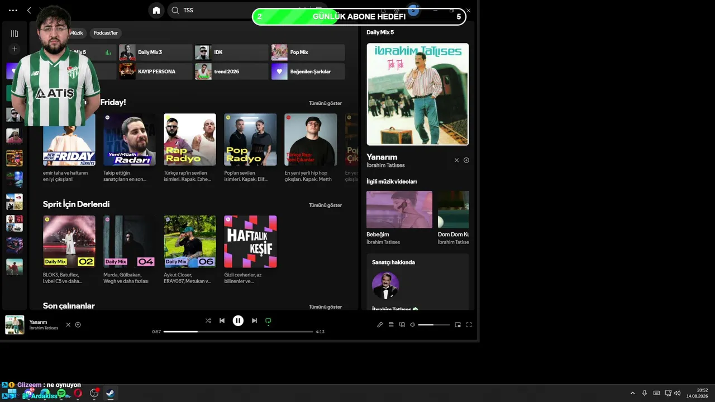Play the Bebeğim music video
The width and height of the screenshot is (715, 402).
399,209
